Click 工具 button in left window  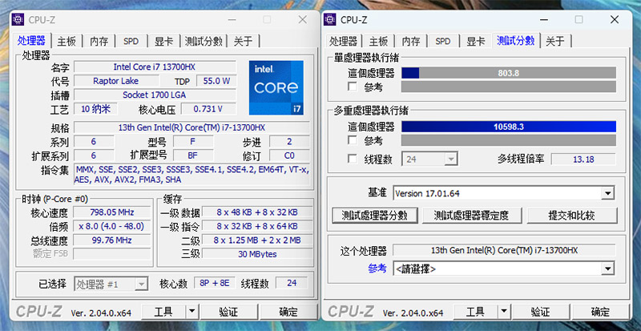pos(163,312)
